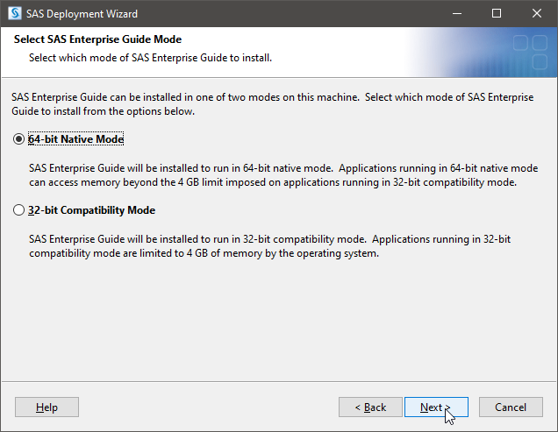This screenshot has width=558, height=432.
Task: Click the Next button to continue
Action: point(436,407)
